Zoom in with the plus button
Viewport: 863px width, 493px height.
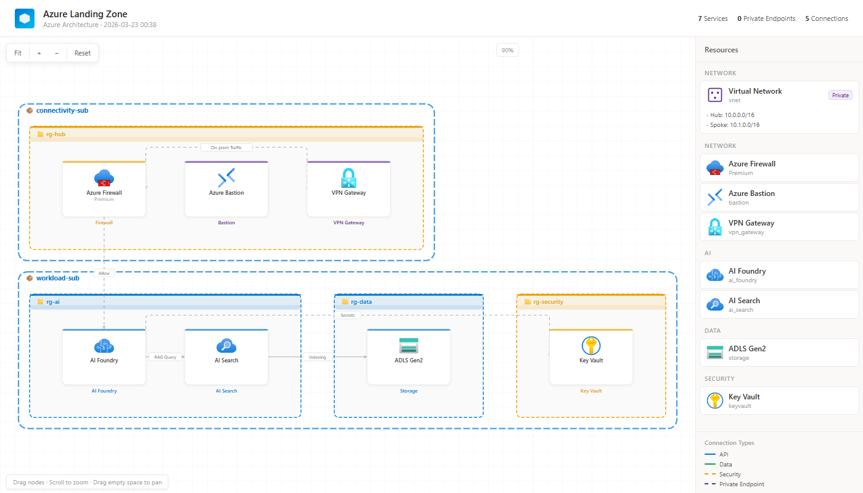(x=39, y=53)
